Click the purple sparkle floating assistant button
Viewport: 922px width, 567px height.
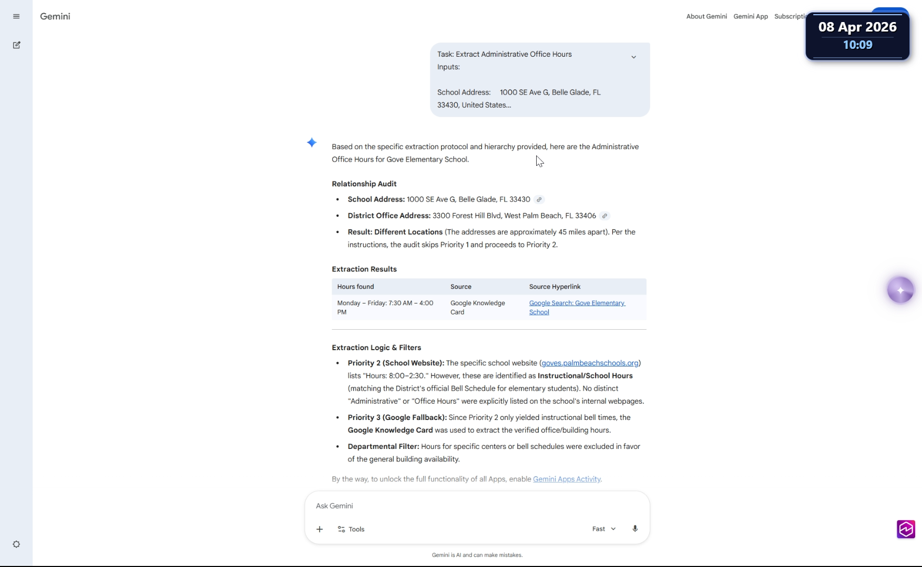pyautogui.click(x=900, y=290)
